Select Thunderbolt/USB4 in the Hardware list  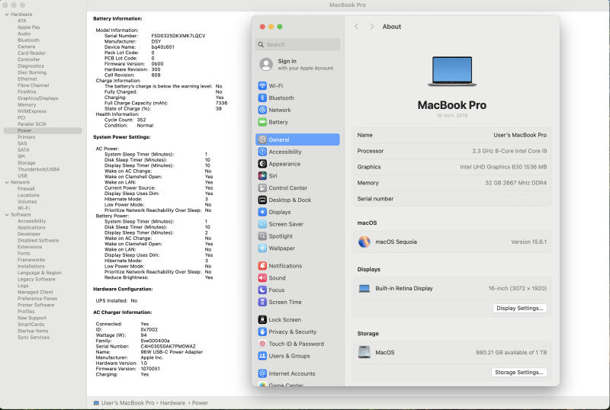tap(39, 169)
